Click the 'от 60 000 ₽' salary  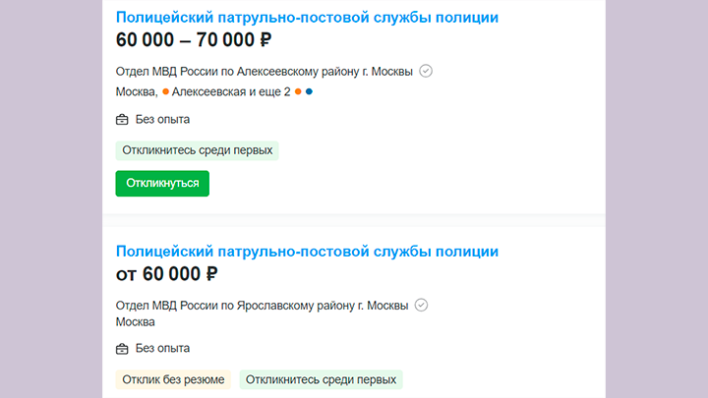166,274
